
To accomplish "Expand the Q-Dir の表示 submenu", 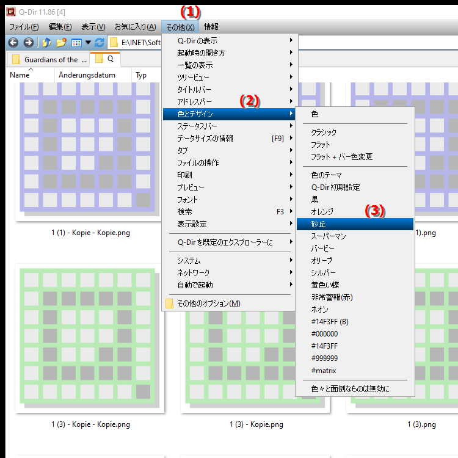I will pos(229,40).
